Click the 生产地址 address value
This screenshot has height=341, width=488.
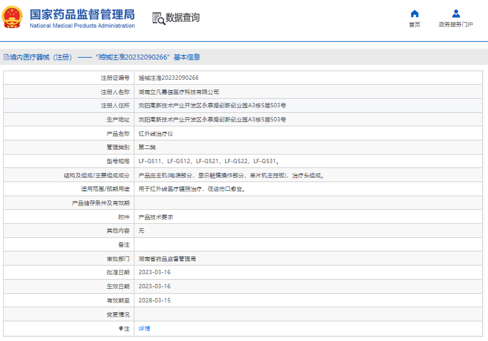coord(212,120)
